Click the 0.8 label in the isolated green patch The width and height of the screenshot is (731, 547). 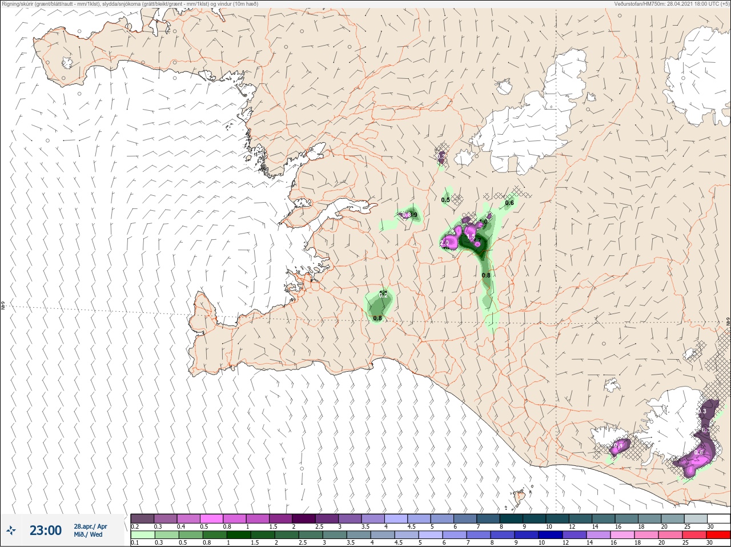[x=377, y=318]
